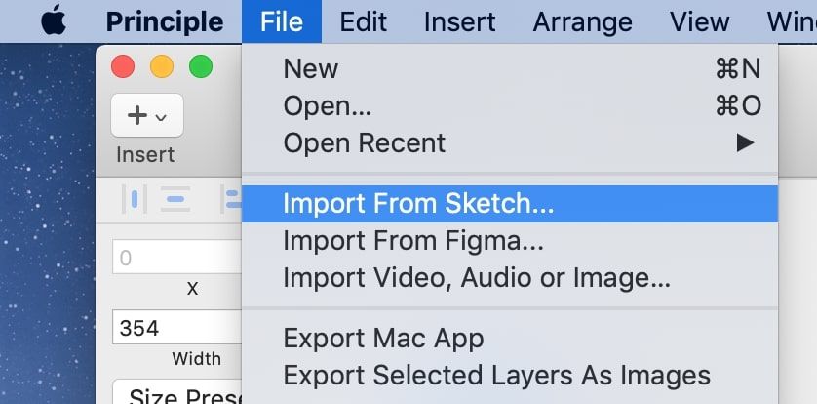817x404 pixels.
Task: Open the Insert plus dropdown button
Action: [x=146, y=116]
